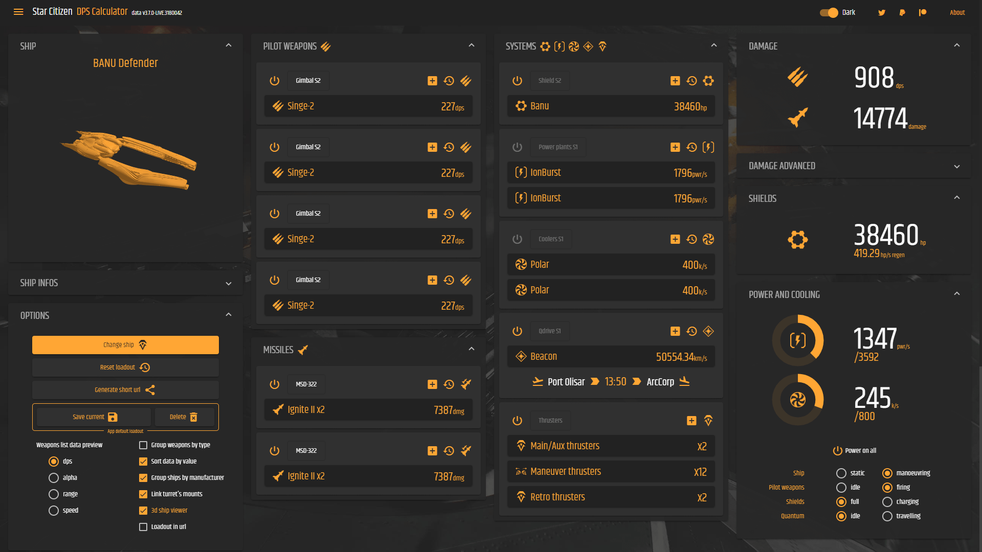Collapse the PILOT WEAPONS panel
Viewport: 982px width, 552px height.
pos(472,45)
